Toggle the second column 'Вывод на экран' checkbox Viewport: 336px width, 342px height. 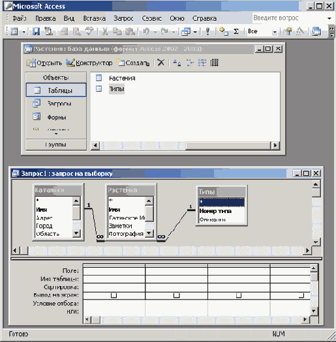coord(177,295)
